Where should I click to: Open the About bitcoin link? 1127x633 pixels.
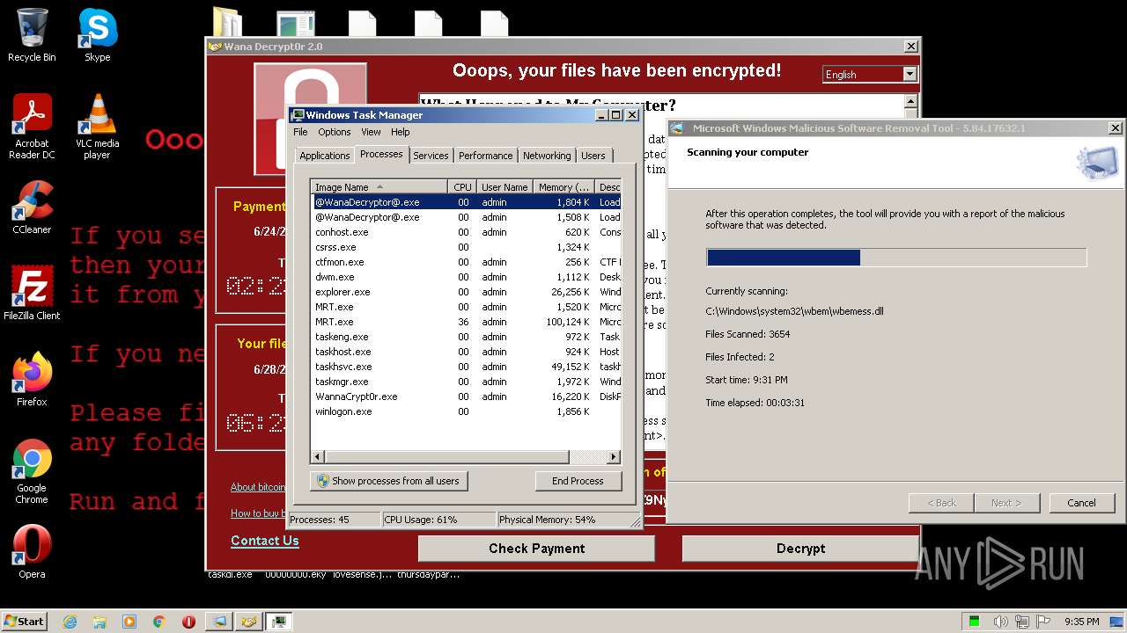[258, 487]
